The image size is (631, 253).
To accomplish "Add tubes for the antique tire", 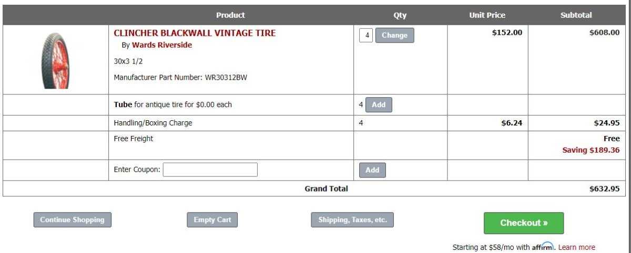I will pos(379,104).
